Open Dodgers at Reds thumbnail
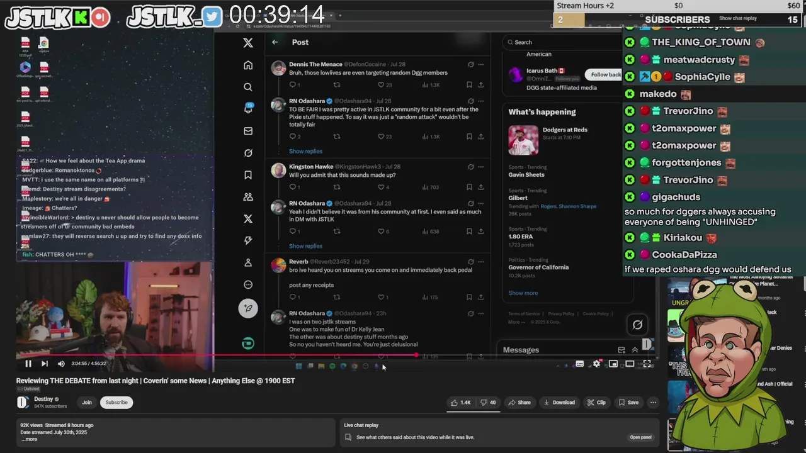The image size is (806, 453). (523, 140)
